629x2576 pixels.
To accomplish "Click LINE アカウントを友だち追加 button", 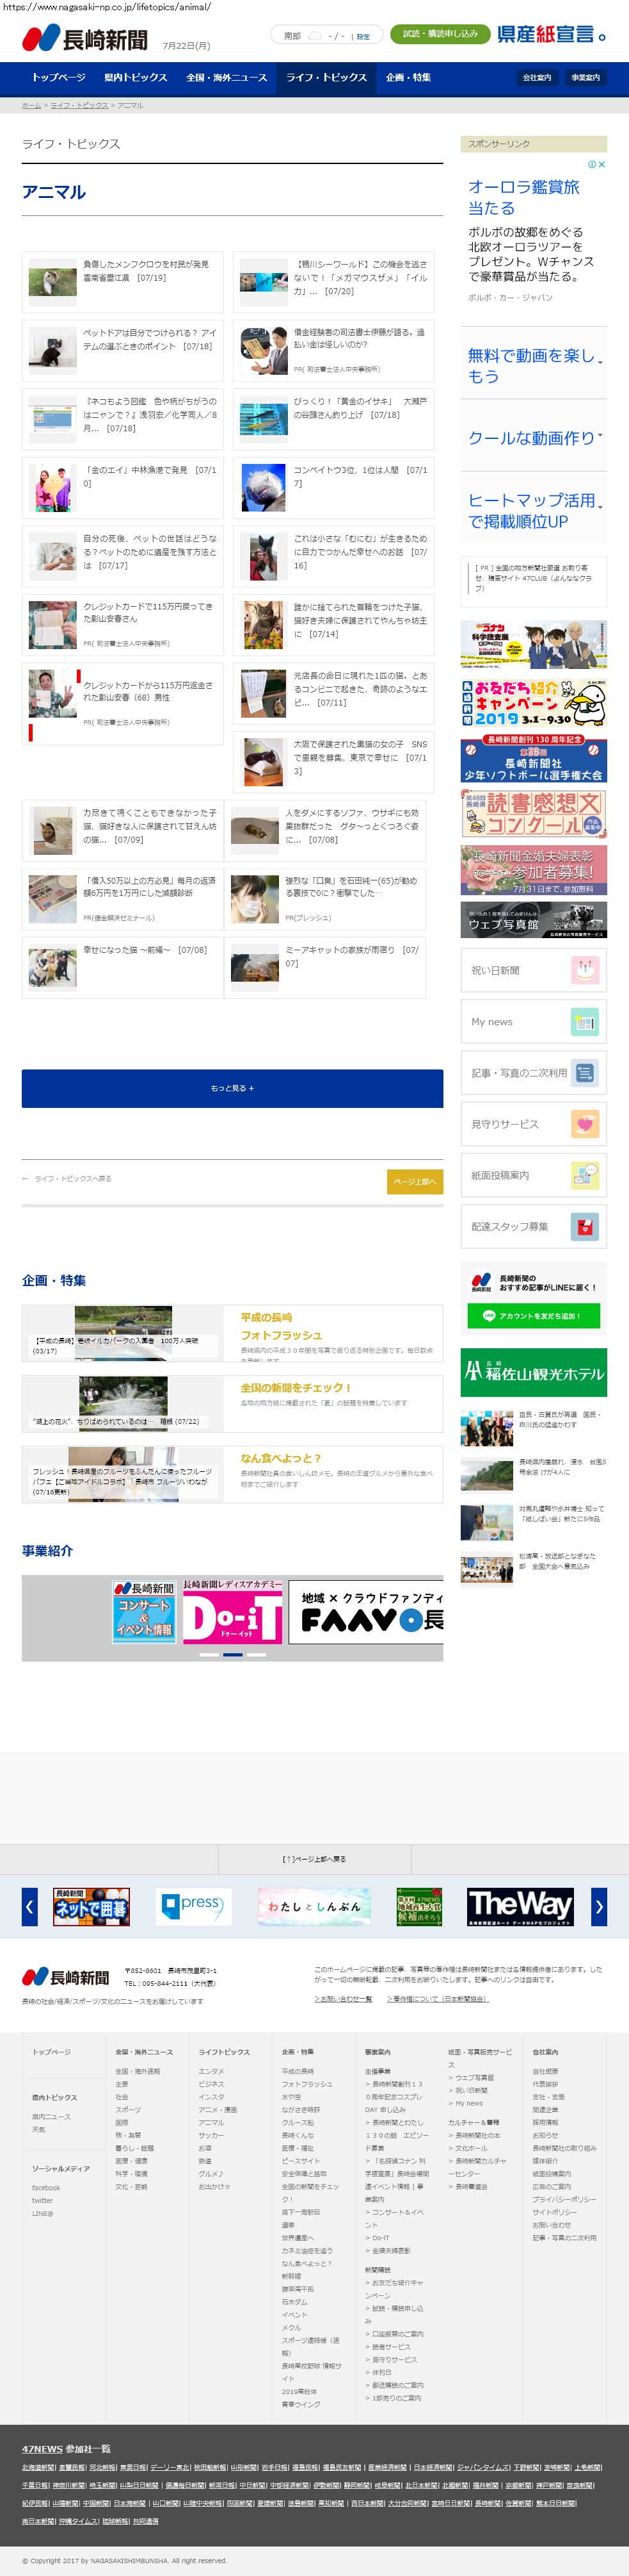I will coord(533,1315).
